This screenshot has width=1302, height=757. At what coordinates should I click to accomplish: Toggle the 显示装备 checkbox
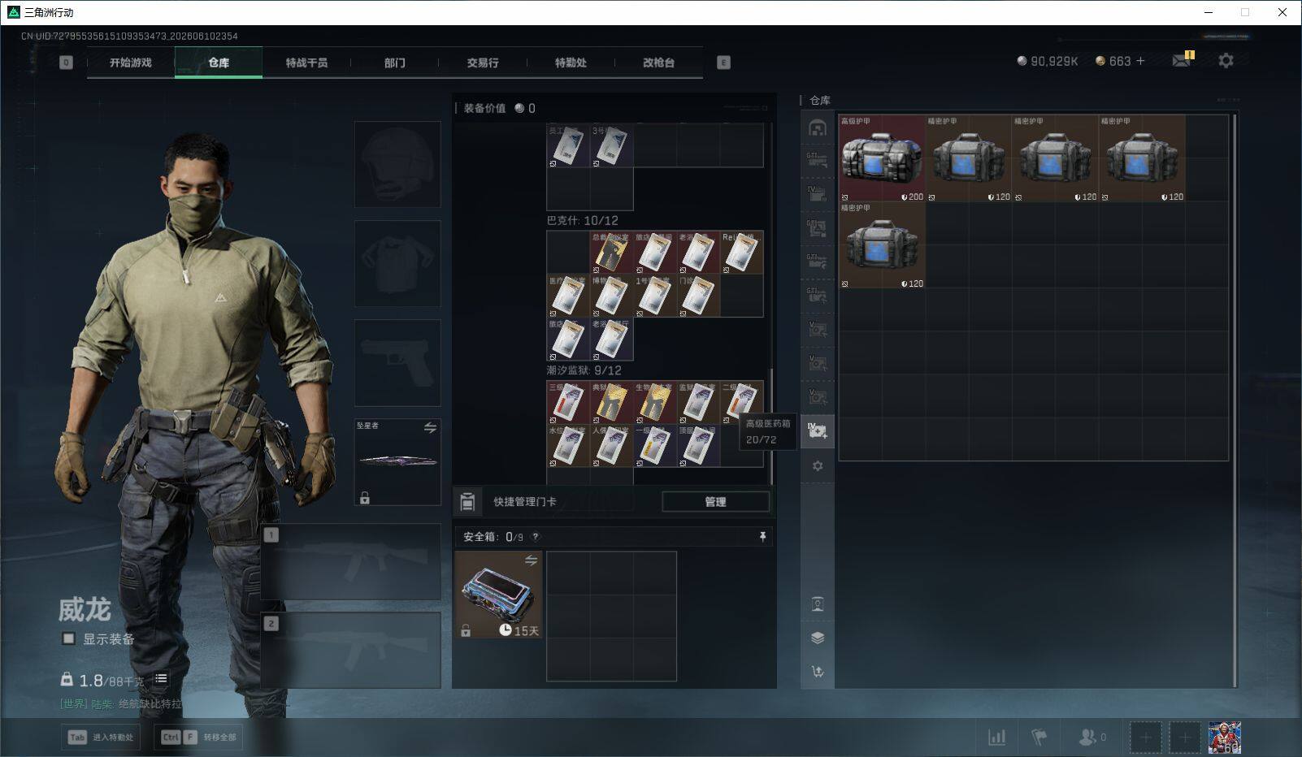point(69,638)
